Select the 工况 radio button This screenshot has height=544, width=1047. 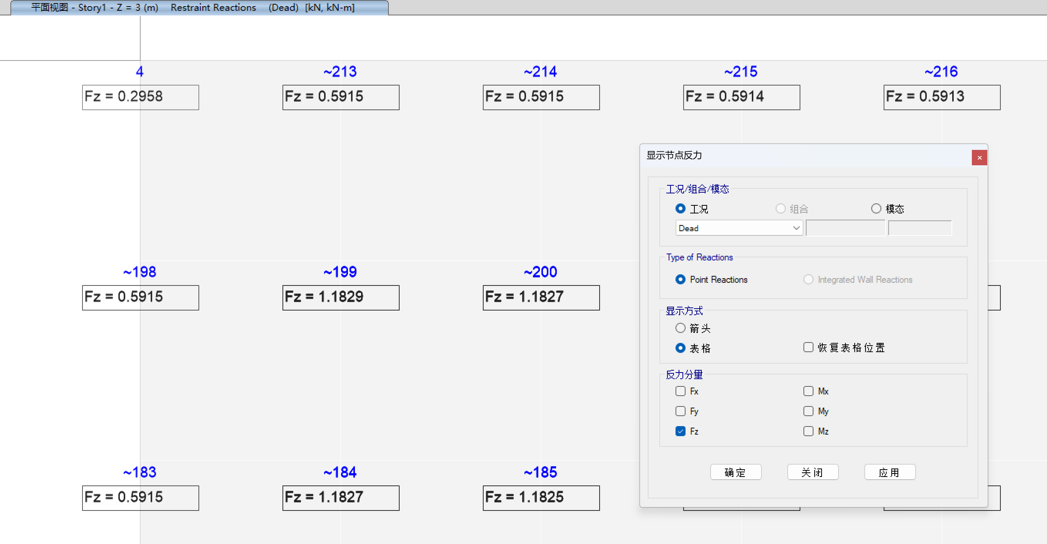pos(680,209)
